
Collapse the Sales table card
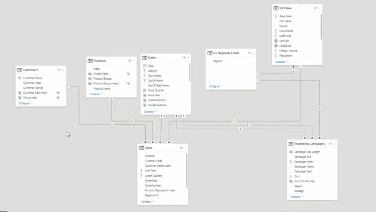tap(148, 202)
